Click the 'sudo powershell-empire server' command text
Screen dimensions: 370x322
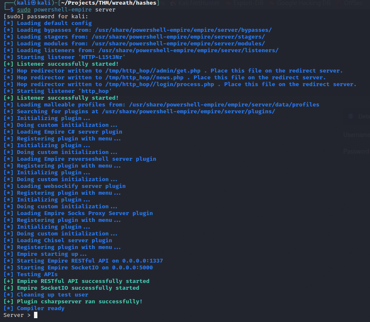pyautogui.click(x=66, y=10)
